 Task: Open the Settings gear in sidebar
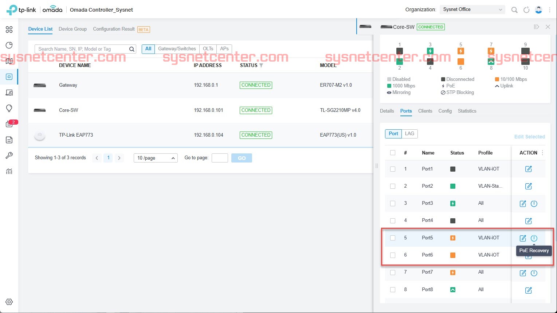9,302
